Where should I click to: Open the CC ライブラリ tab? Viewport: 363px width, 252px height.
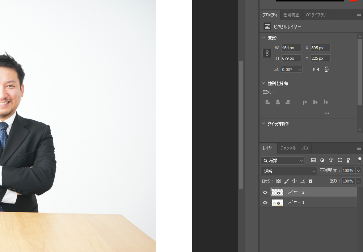tap(316, 15)
